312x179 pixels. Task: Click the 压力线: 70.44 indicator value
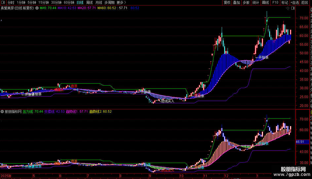(33, 112)
